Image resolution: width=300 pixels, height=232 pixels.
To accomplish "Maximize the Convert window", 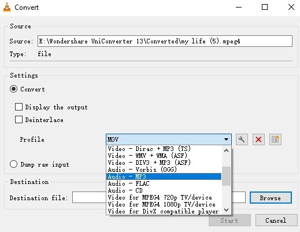I will click(x=265, y=7).
